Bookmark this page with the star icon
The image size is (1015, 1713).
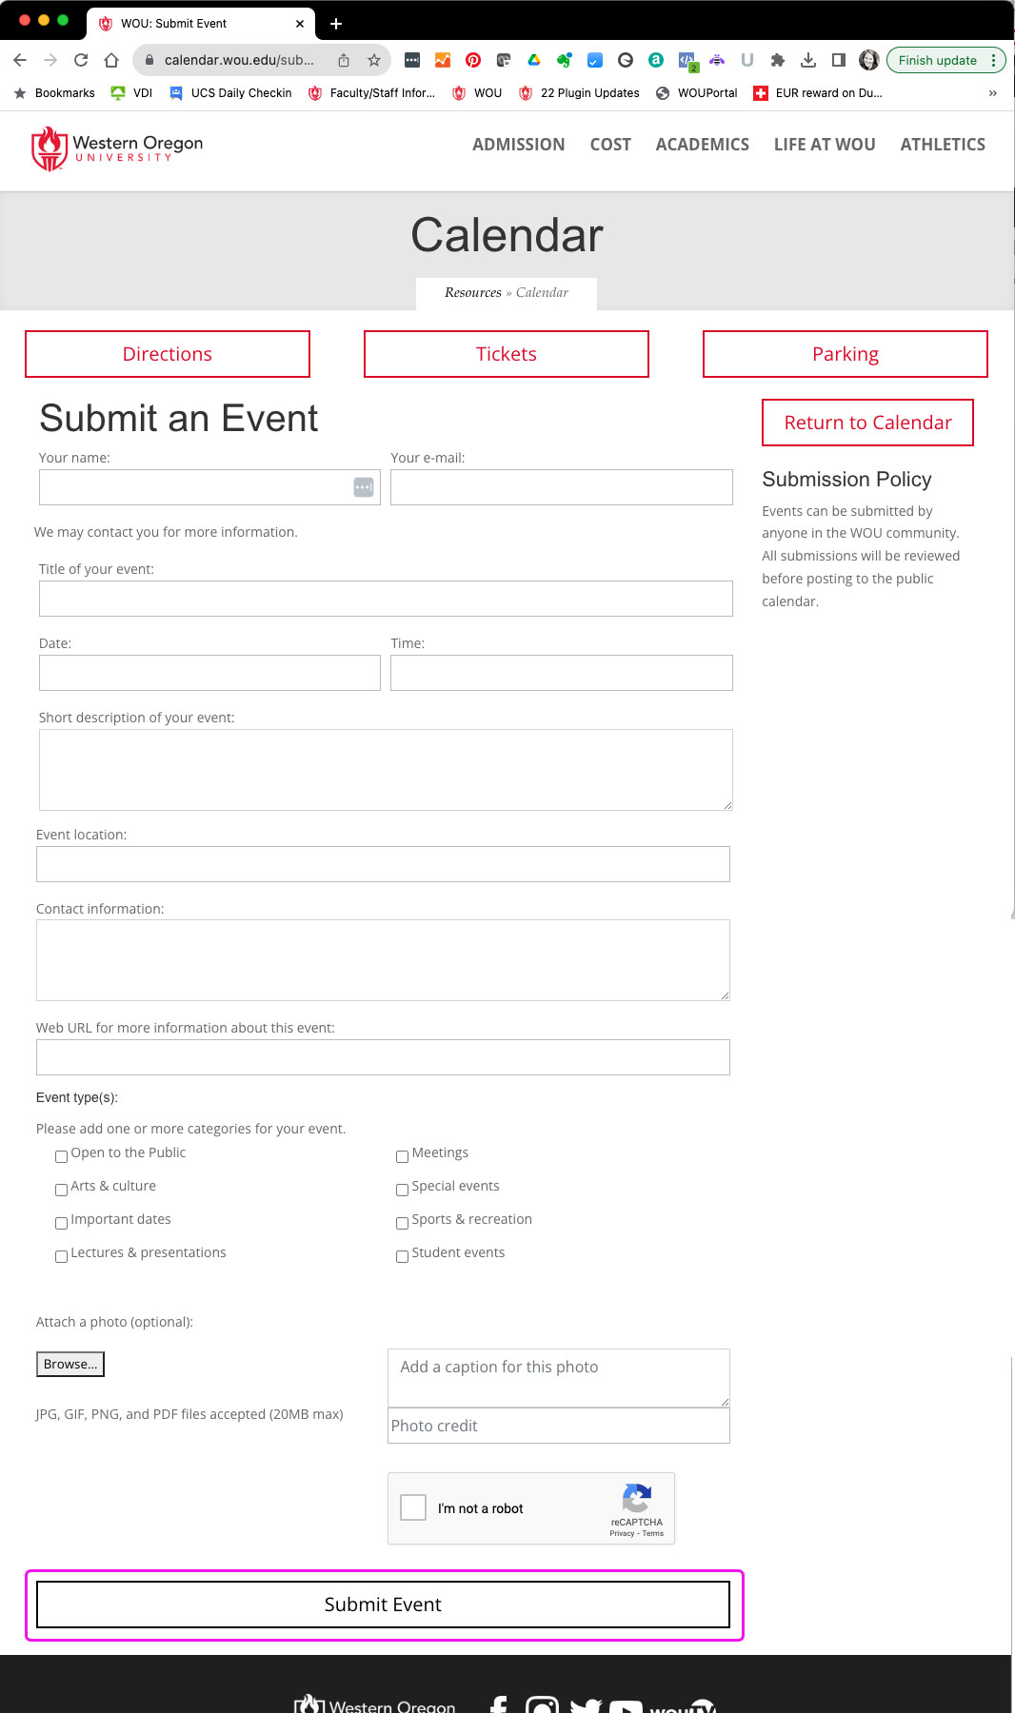[374, 60]
